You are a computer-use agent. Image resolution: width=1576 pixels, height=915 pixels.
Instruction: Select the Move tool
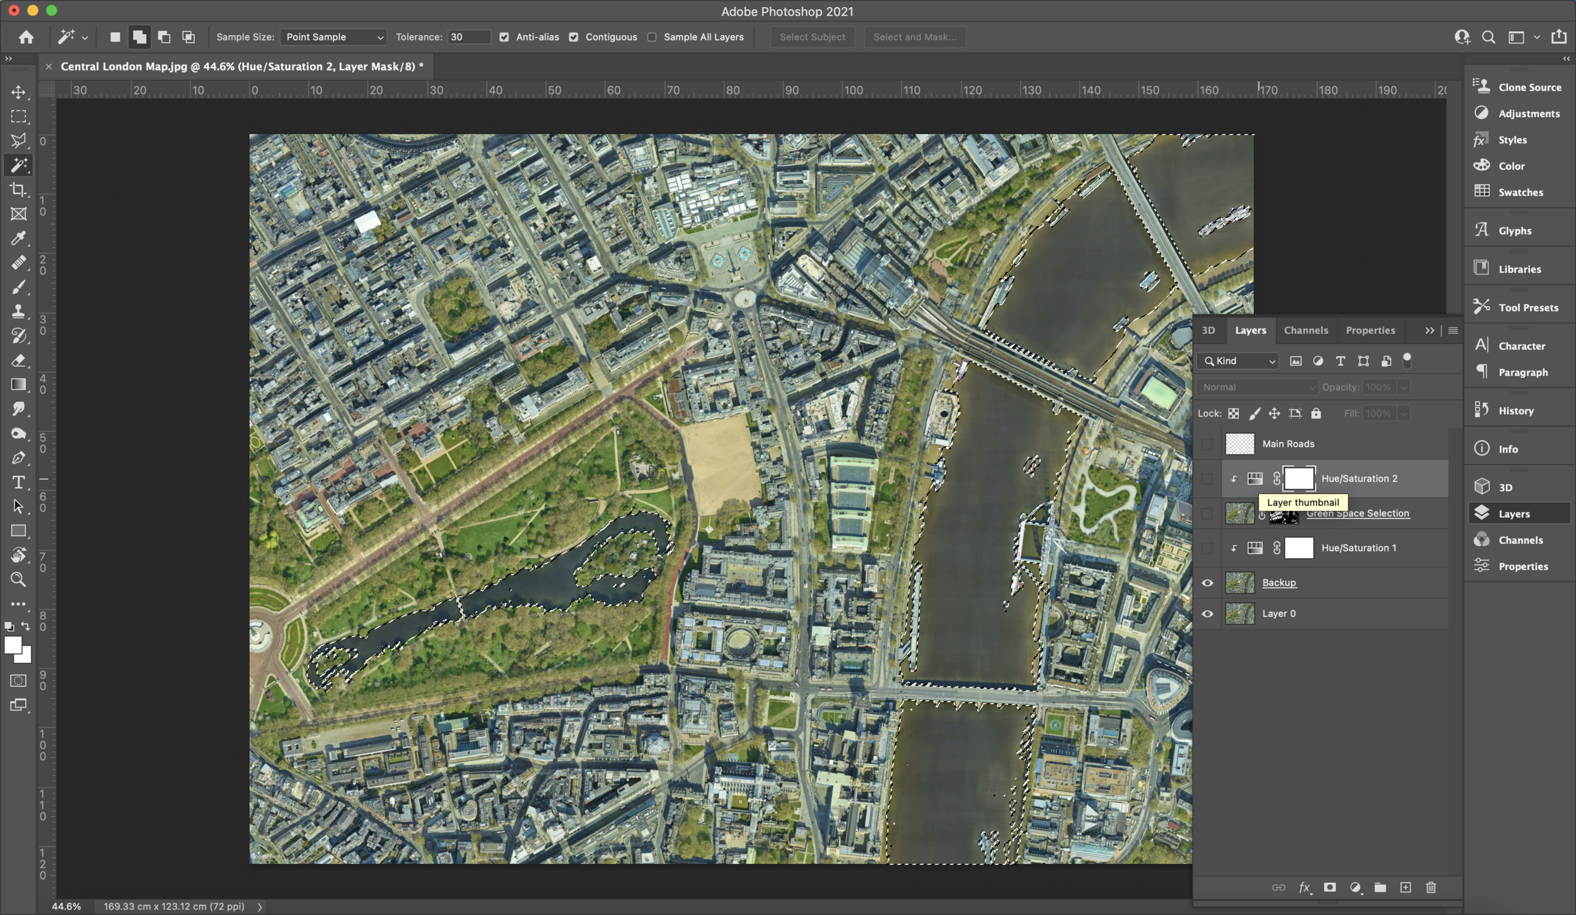click(18, 92)
